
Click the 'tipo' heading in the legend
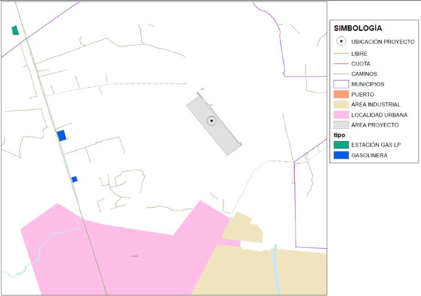tap(340, 135)
